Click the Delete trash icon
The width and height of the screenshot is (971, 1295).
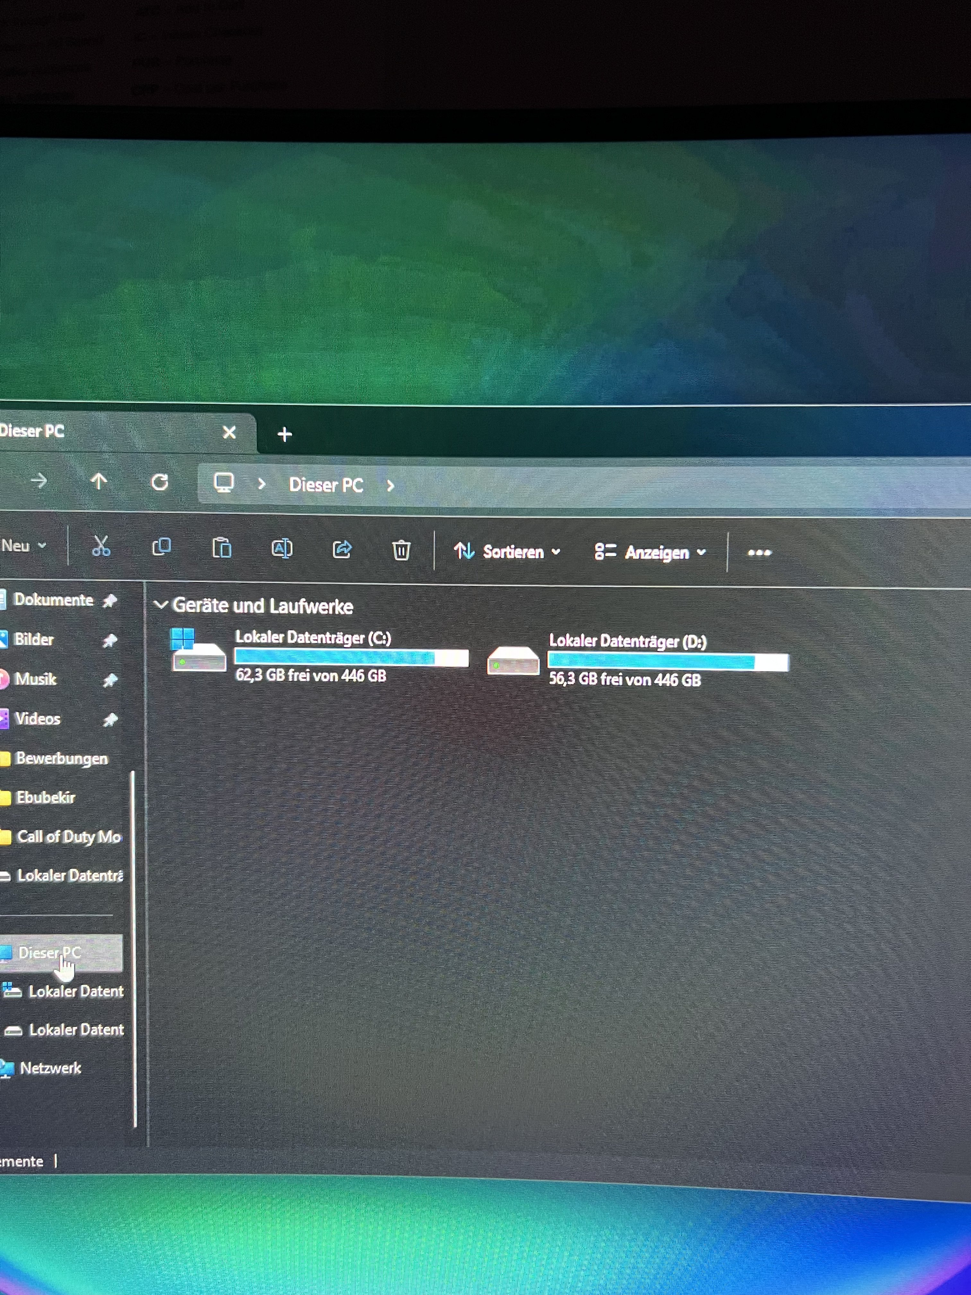coord(401,550)
